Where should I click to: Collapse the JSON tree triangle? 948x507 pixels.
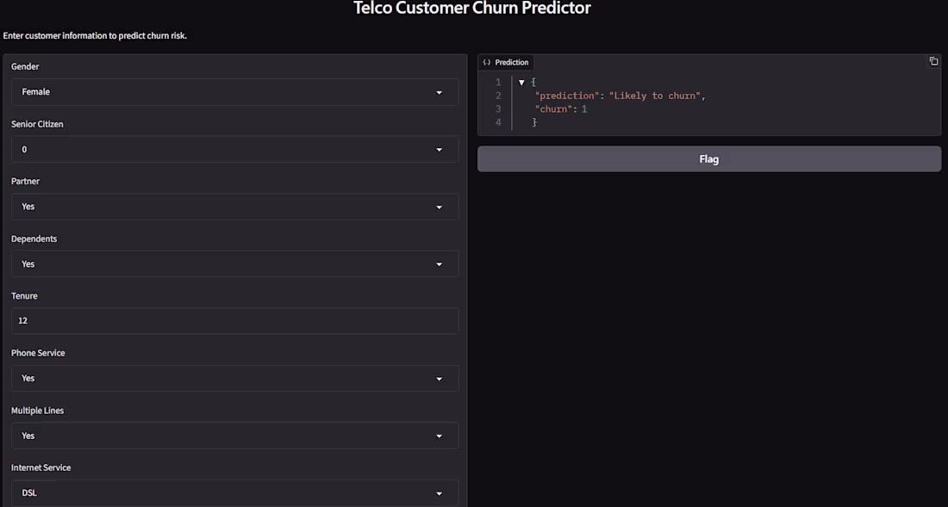[521, 82]
